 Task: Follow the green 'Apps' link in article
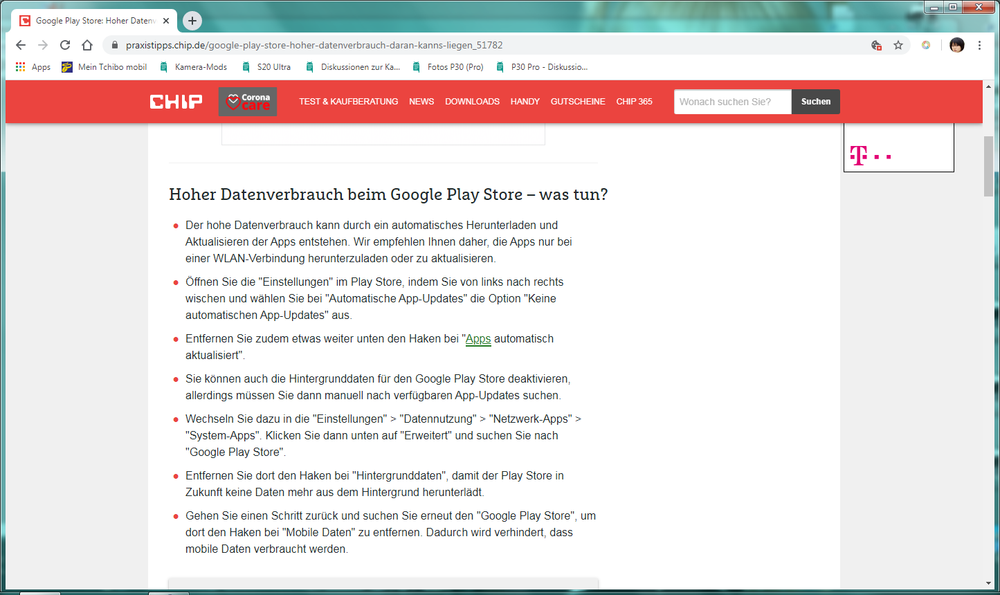tap(478, 339)
